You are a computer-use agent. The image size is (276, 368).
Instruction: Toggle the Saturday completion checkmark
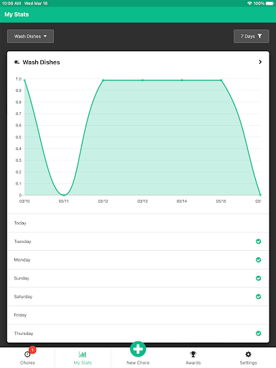[x=258, y=297]
